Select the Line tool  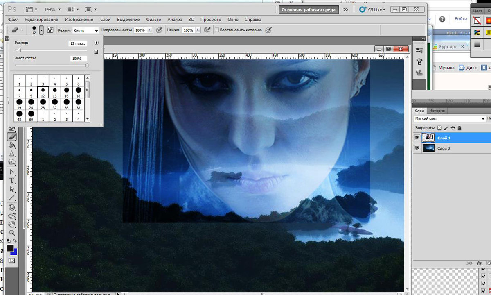(12, 198)
